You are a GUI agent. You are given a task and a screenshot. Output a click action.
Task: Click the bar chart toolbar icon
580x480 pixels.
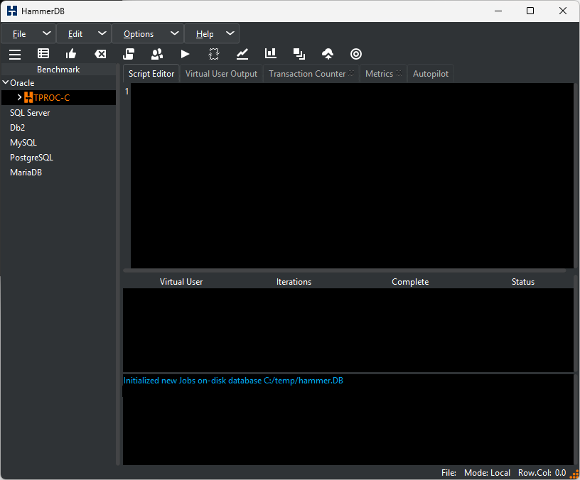(271, 53)
